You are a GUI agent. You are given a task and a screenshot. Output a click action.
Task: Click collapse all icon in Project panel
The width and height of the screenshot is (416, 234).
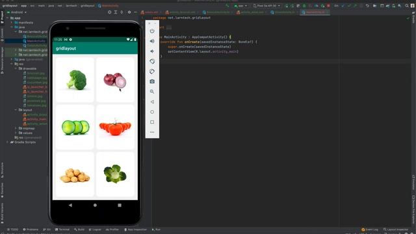[122, 12]
